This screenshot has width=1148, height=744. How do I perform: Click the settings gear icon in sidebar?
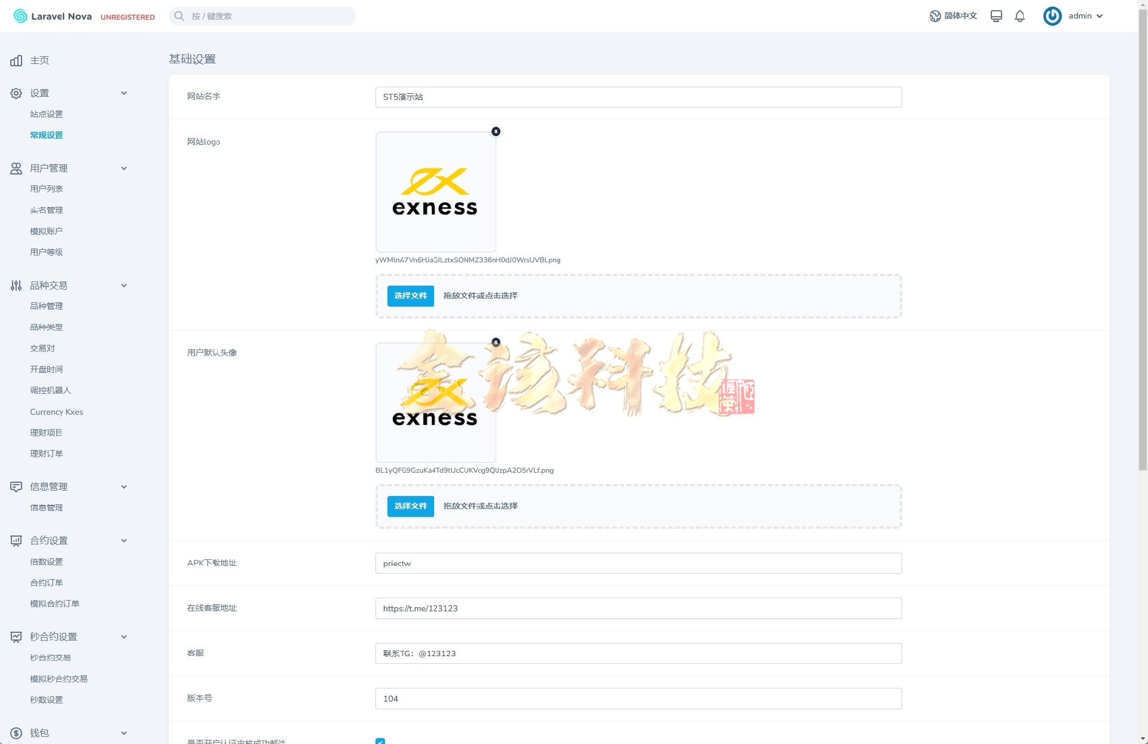click(x=16, y=93)
